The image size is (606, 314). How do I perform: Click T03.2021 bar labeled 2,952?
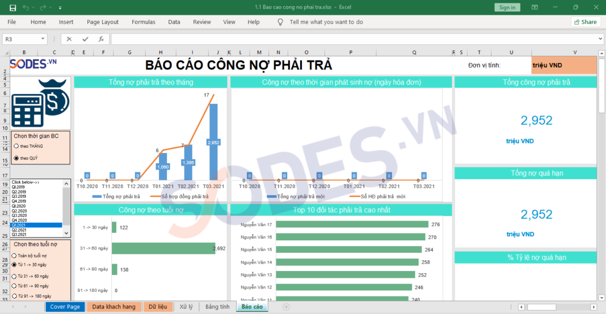coord(213,142)
